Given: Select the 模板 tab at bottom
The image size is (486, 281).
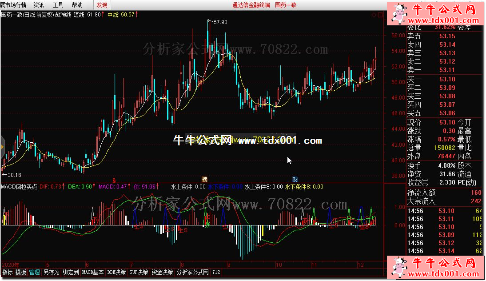Looking at the screenshot, I should tap(21, 272).
